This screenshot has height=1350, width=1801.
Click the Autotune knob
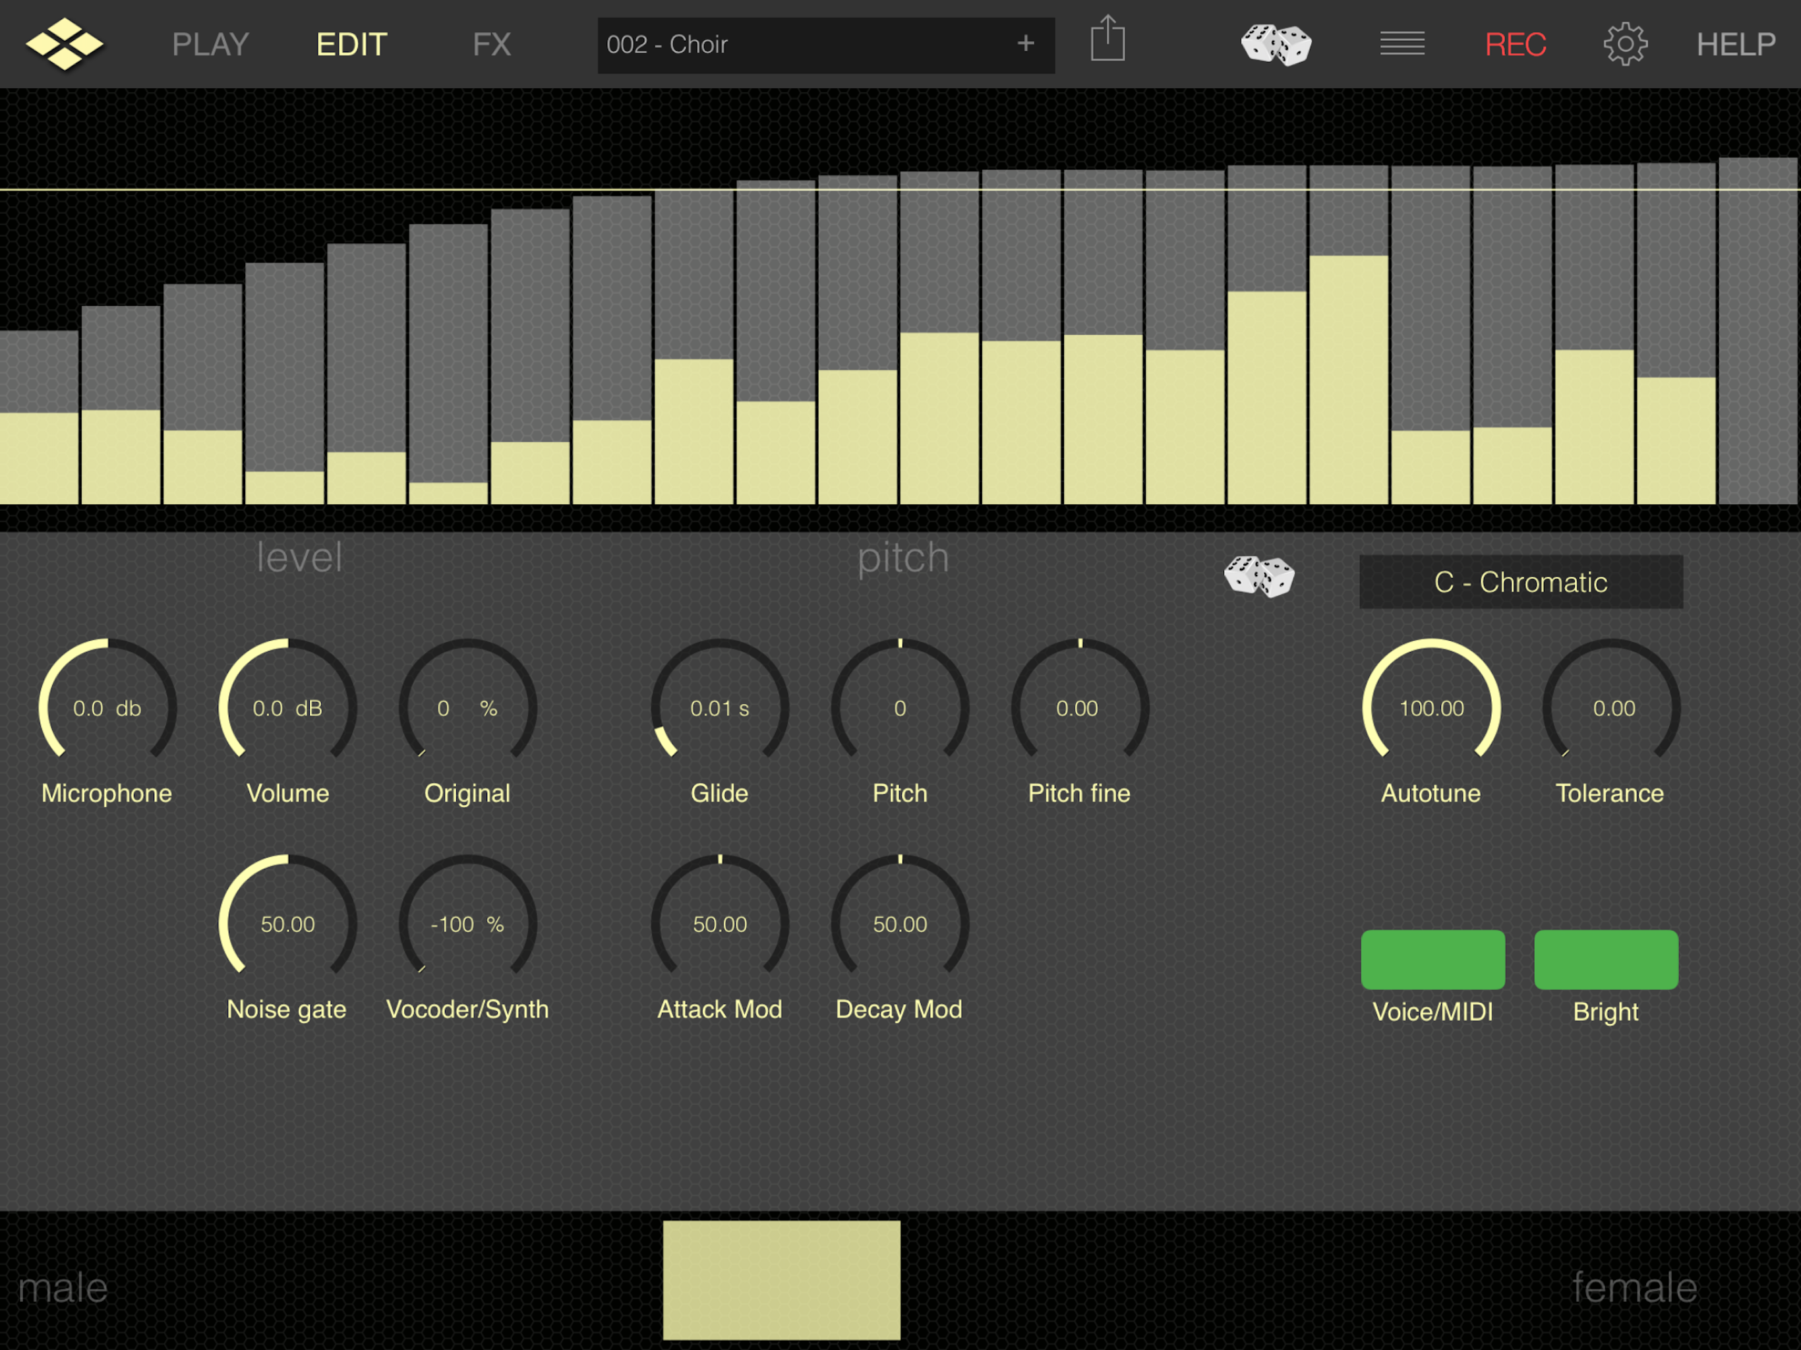point(1431,707)
